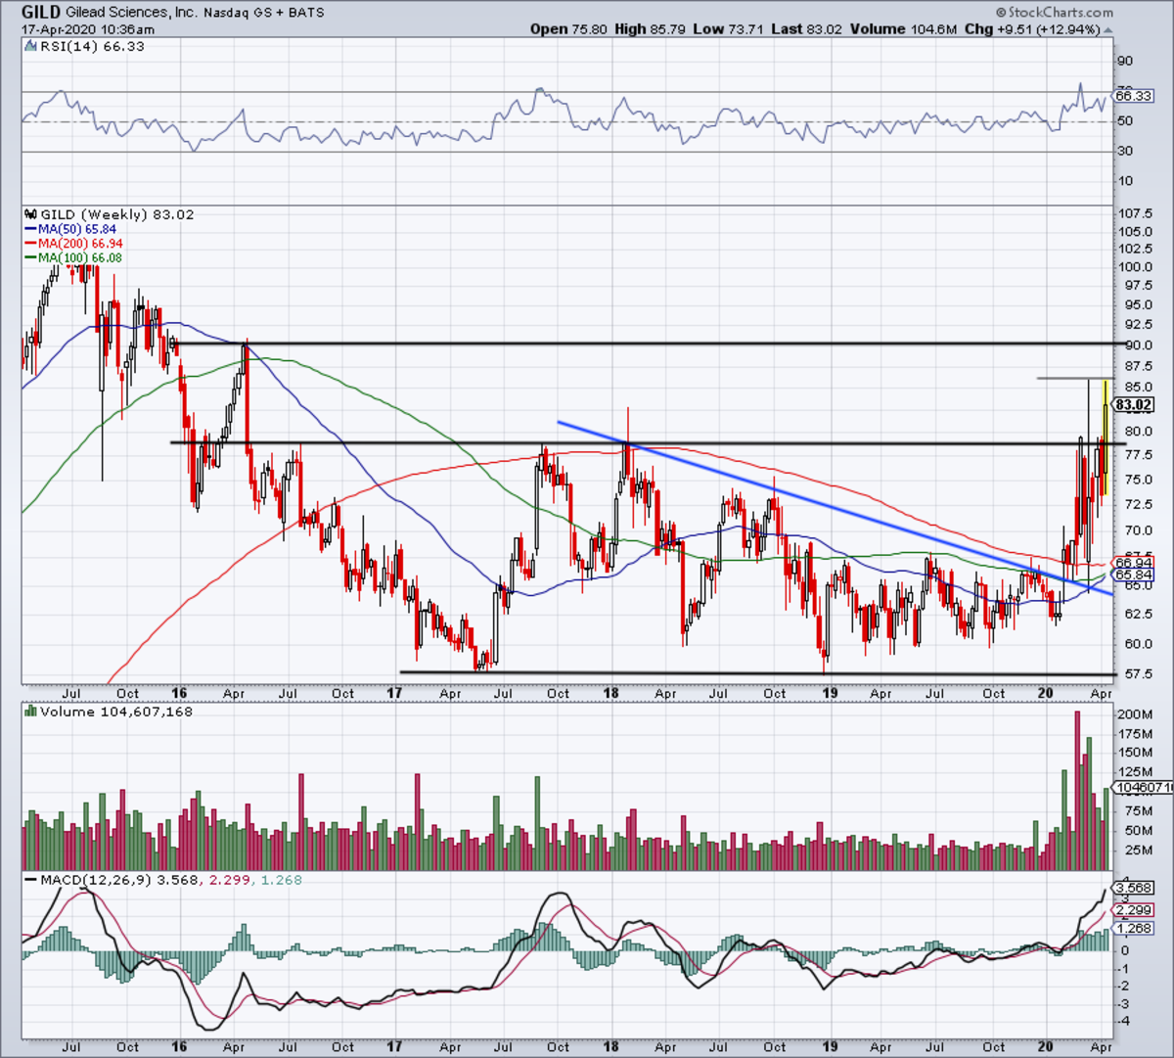Click the RSI(14) 66.33 indicator legend
Viewport: 1174px width, 1058px height.
pyautogui.click(x=92, y=46)
